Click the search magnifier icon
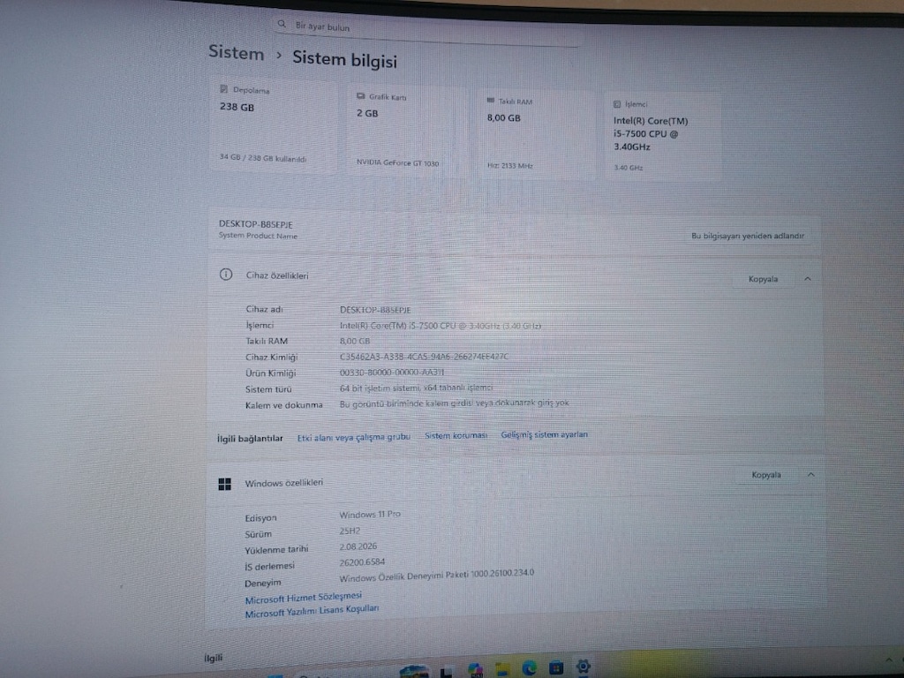Screen dimensions: 904x678 point(282,24)
